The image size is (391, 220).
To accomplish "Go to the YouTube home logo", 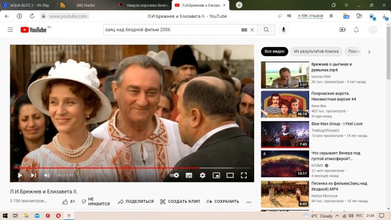I will pyautogui.click(x=34, y=30).
